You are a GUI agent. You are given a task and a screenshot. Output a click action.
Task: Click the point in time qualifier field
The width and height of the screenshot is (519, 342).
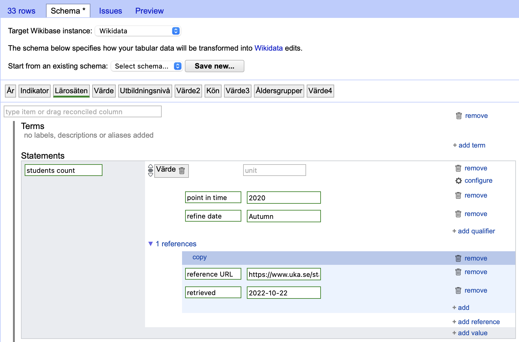[213, 198]
